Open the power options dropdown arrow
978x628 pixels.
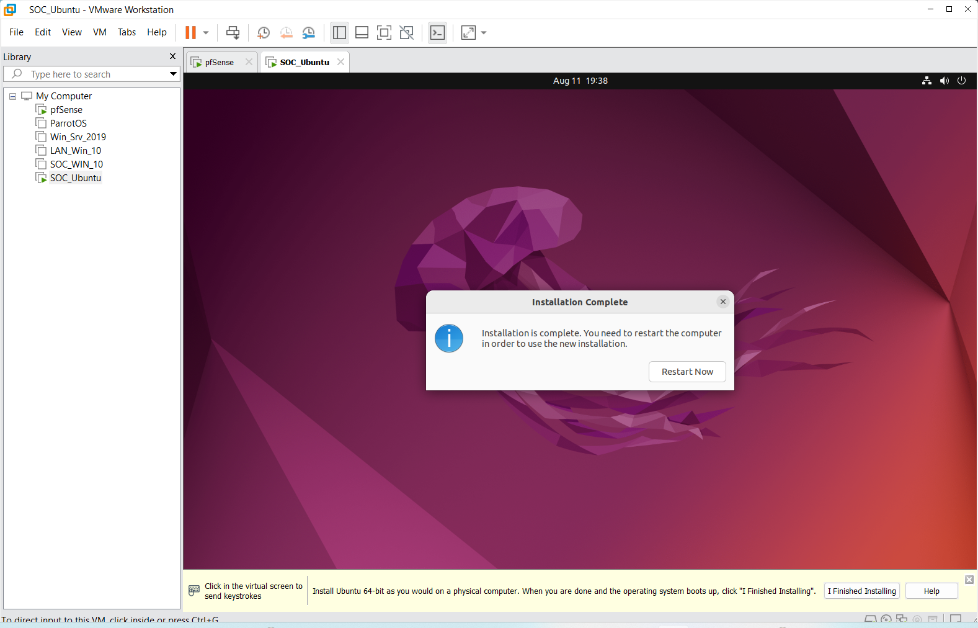click(206, 33)
